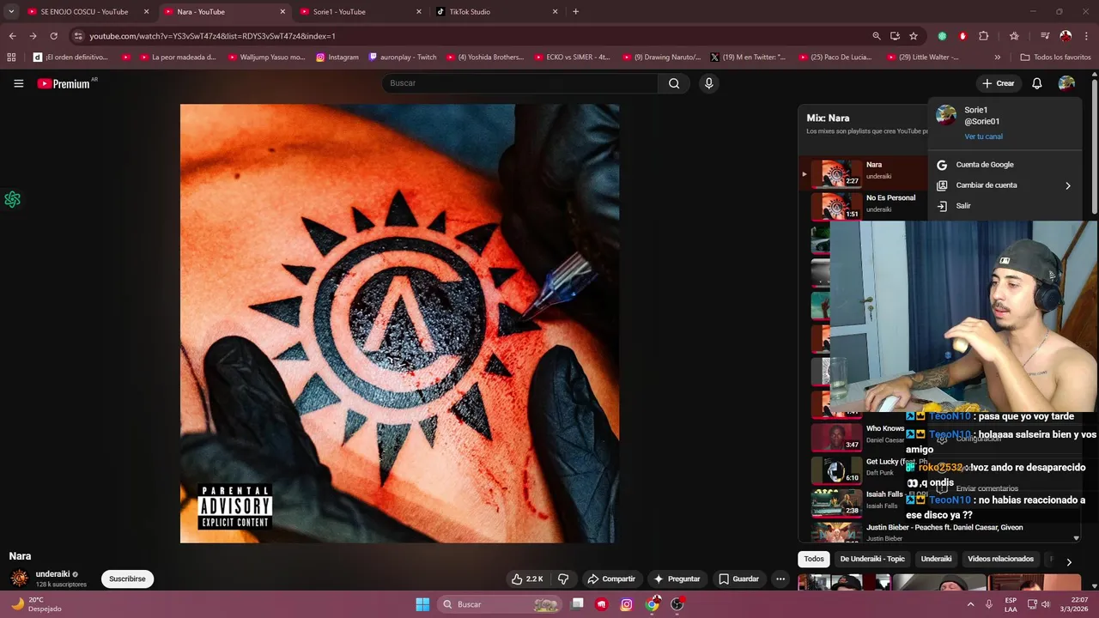Open Instagram from the Windows taskbar
Screen dimensions: 1099x618
pos(627,604)
